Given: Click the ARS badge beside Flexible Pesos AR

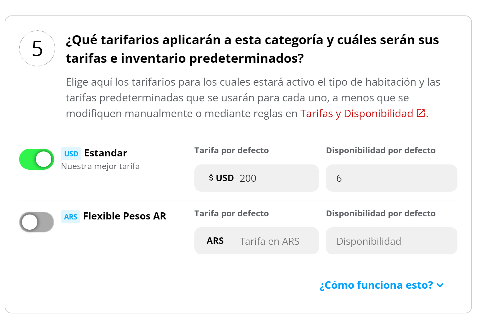Looking at the screenshot, I should coord(70,217).
